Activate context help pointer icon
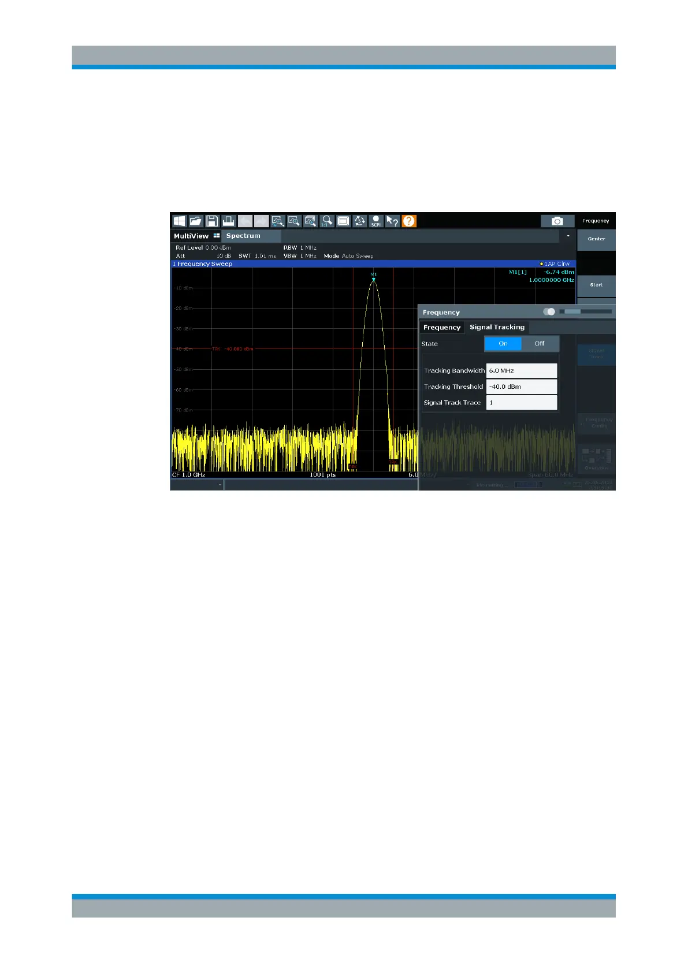Viewport: 688px width, 973px height. [x=392, y=221]
